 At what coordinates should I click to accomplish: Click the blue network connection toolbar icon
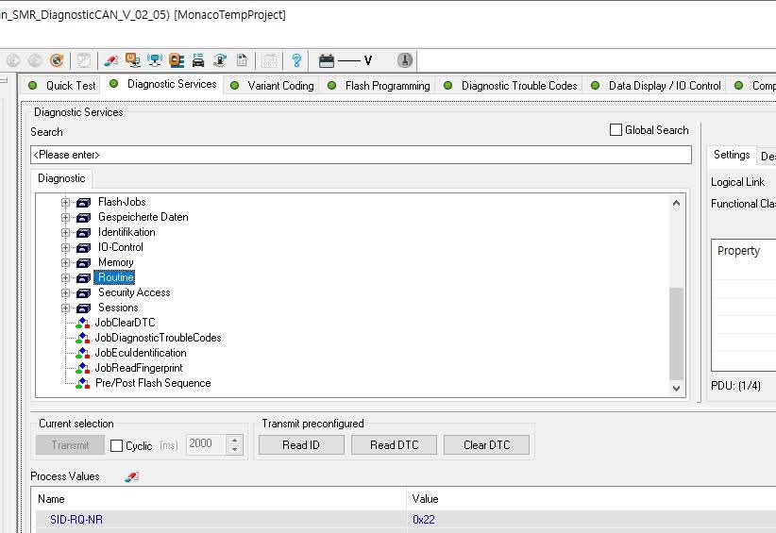[x=155, y=60]
